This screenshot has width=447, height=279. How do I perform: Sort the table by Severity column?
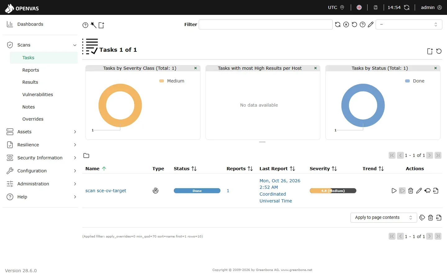323,169
